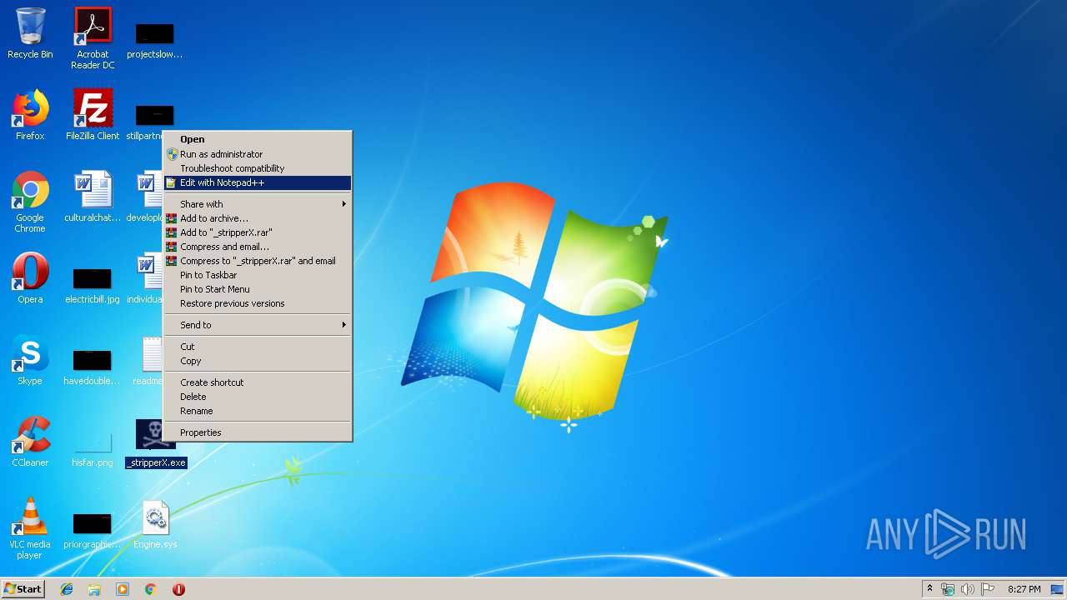The image size is (1067, 600).
Task: Choose Troubleshoot compatibility
Action: tap(257, 168)
